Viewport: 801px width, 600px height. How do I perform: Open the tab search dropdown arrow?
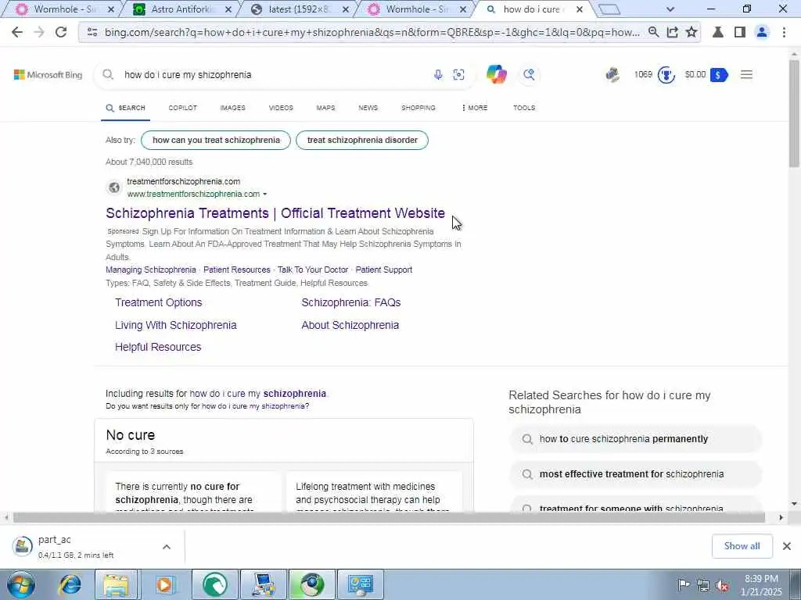670,9
